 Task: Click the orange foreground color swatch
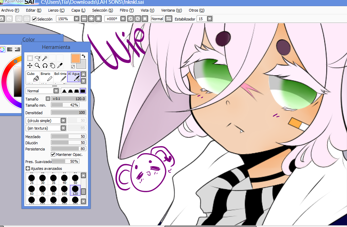coord(75,58)
